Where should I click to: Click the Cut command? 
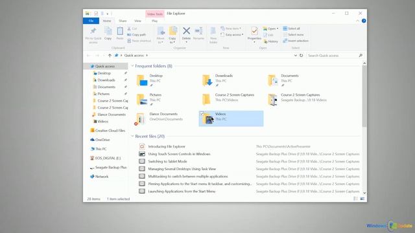coord(132,28)
